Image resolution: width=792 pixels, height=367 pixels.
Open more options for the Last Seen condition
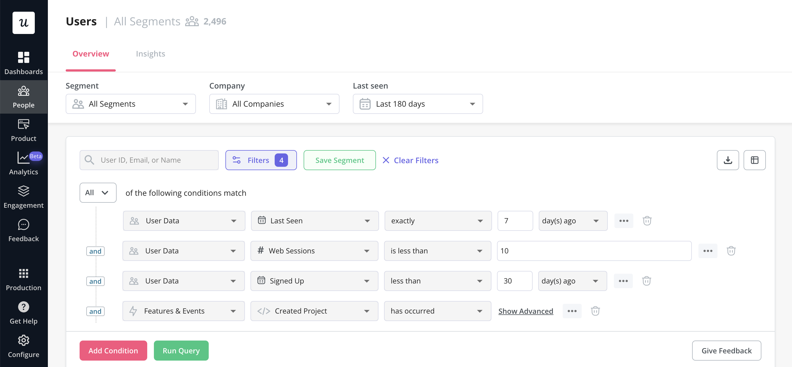coord(624,221)
